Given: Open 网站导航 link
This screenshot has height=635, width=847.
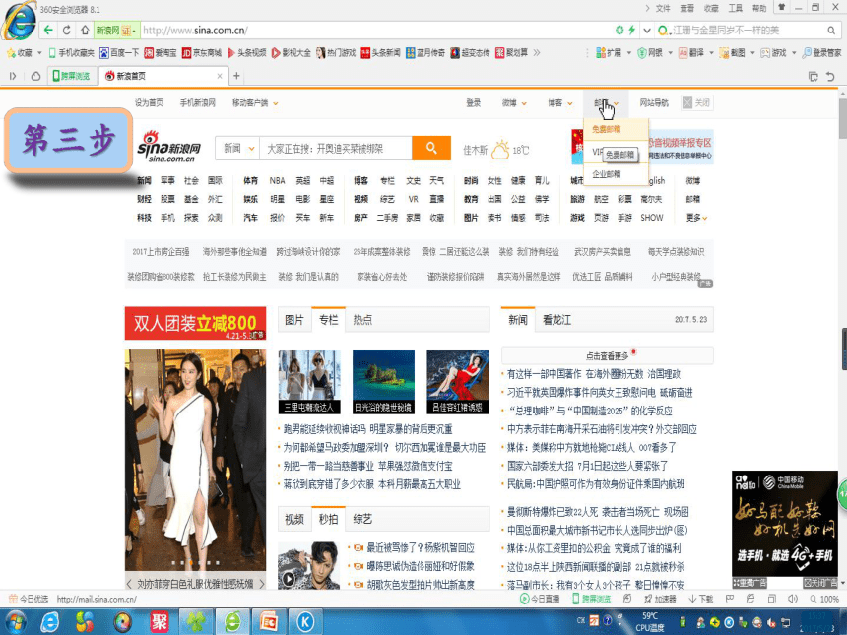Looking at the screenshot, I should [654, 103].
